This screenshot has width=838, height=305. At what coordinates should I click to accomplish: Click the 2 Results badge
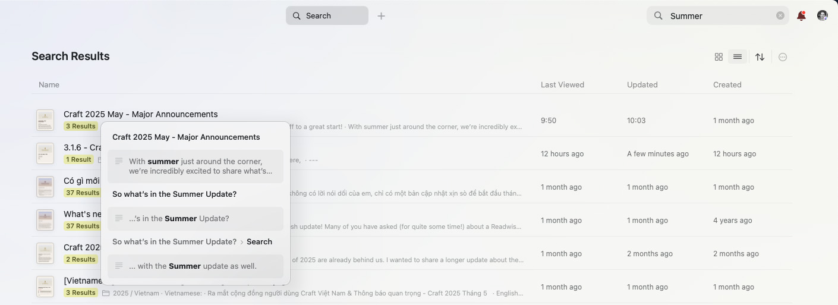point(81,259)
